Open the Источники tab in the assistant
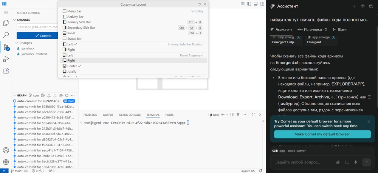Viewport: 378px width, 173px height. click(312, 29)
